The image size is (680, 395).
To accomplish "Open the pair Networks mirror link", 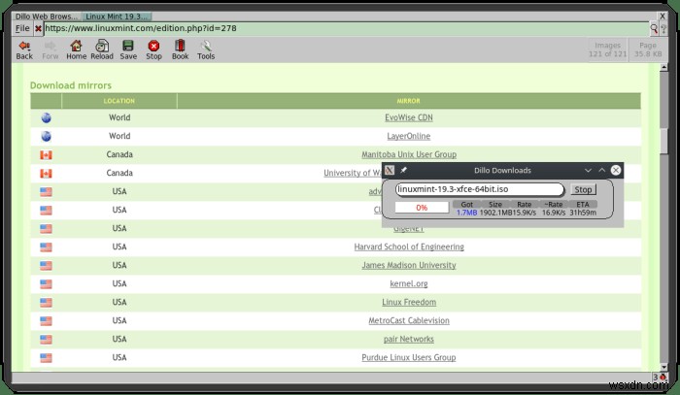I will [409, 340].
